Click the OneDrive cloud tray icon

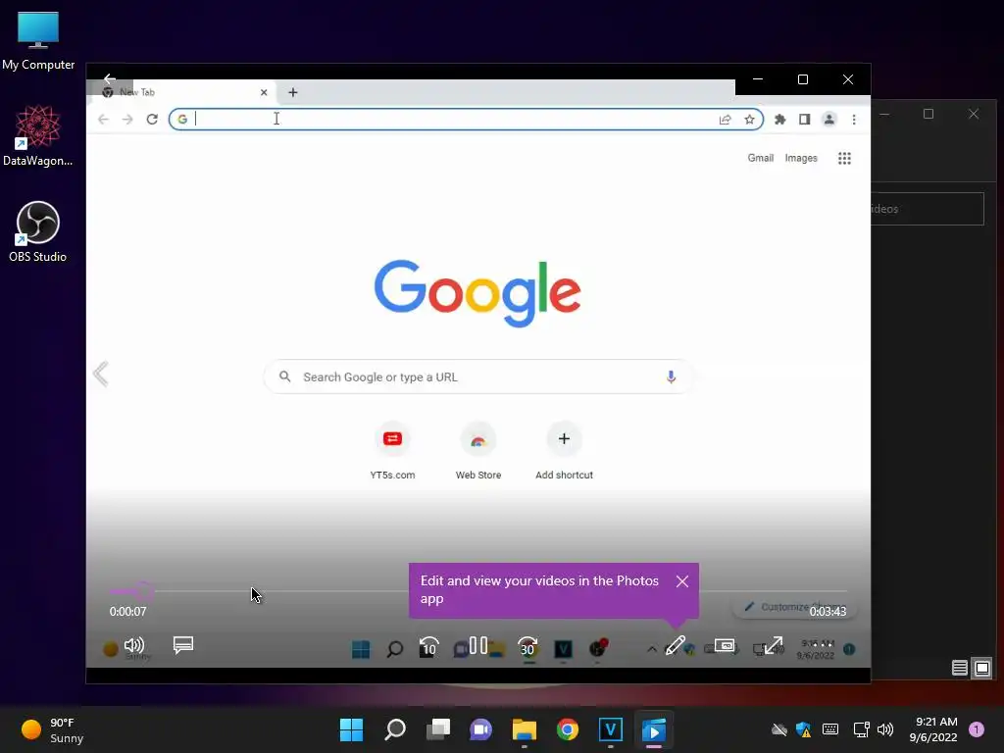pos(779,729)
